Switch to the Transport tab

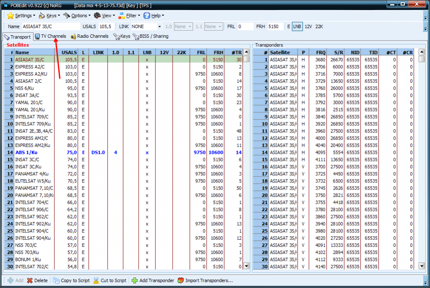(x=18, y=37)
